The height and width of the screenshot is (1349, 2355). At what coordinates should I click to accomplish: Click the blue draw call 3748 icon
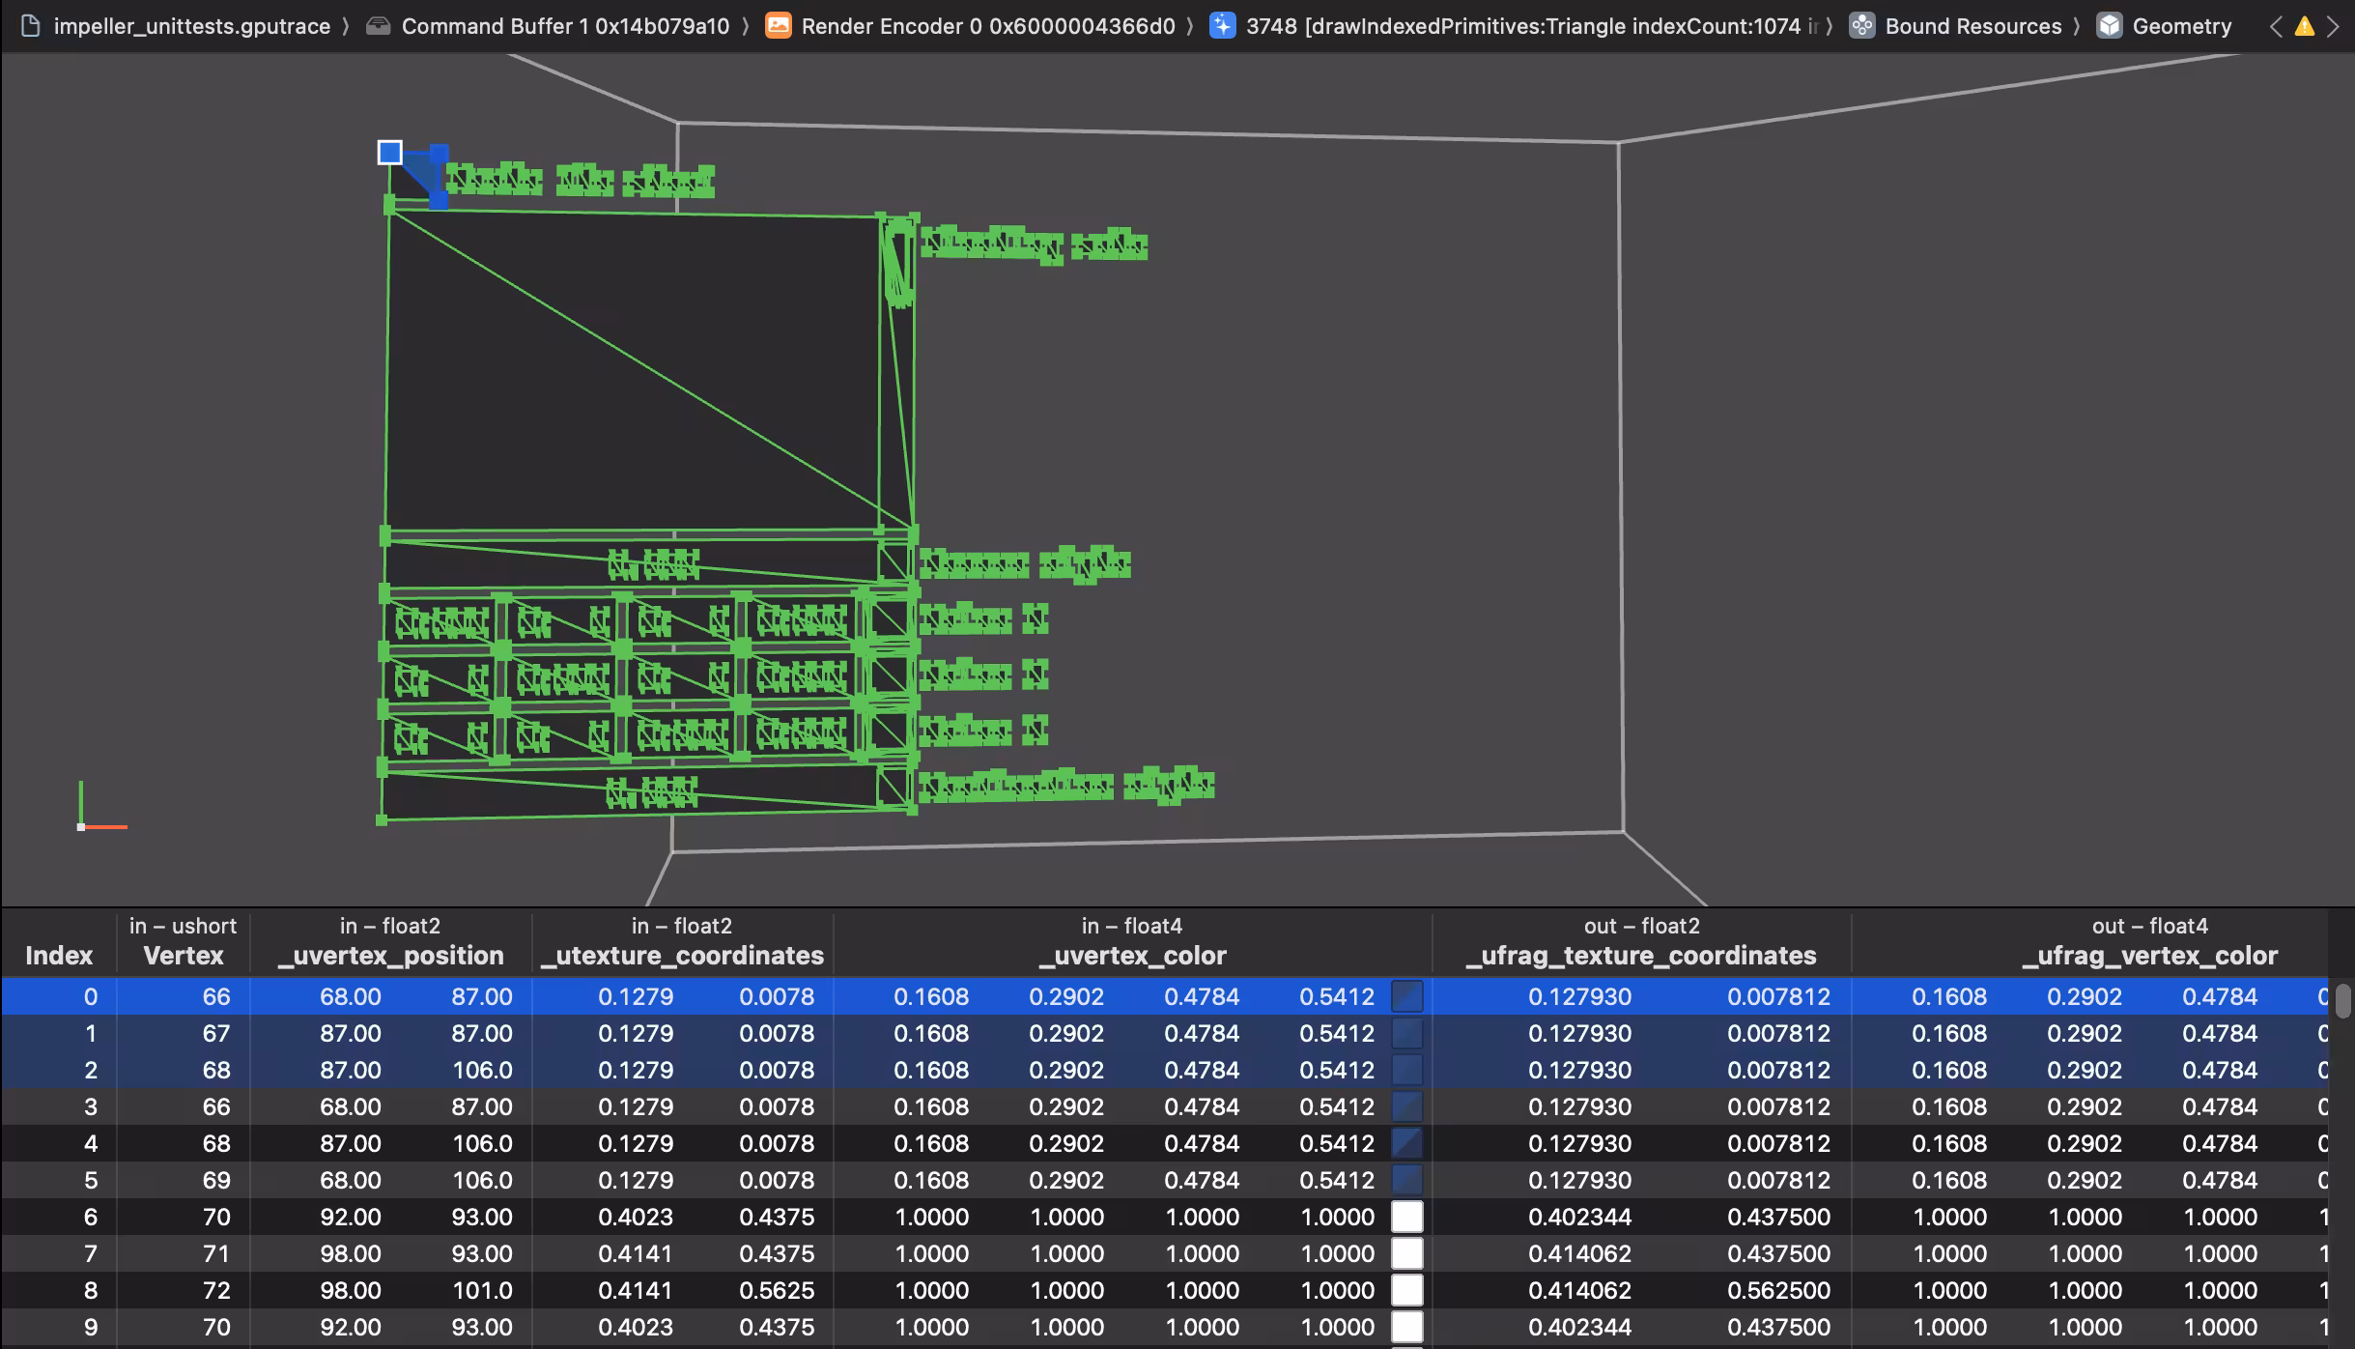[1222, 26]
